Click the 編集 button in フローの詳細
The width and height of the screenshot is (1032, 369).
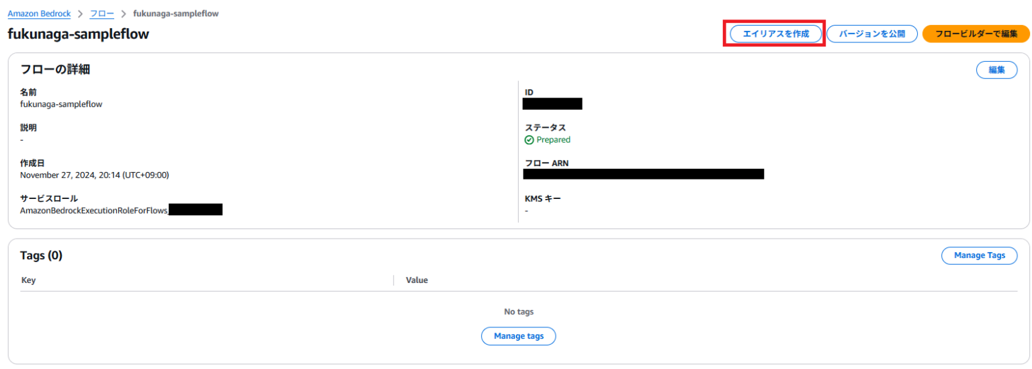[x=996, y=70]
